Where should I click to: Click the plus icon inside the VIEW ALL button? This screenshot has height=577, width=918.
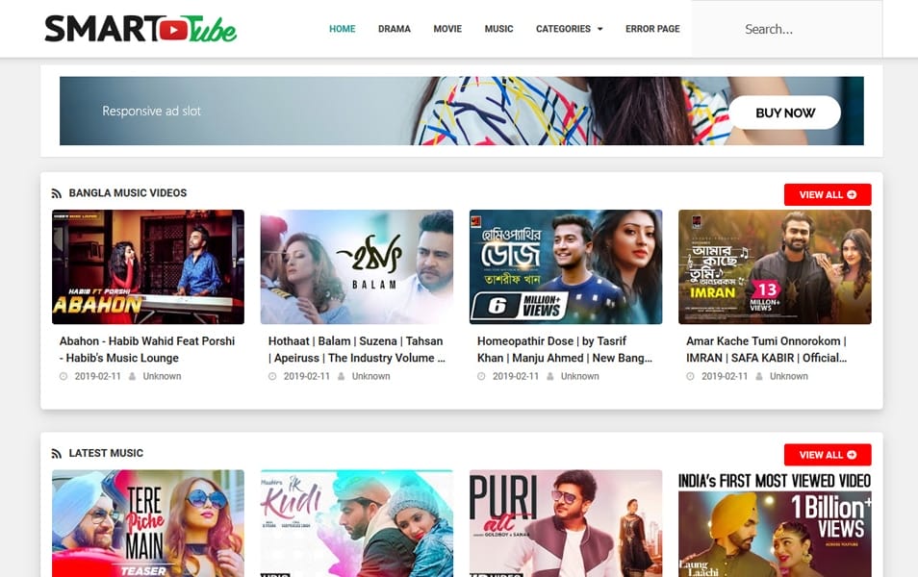click(850, 194)
